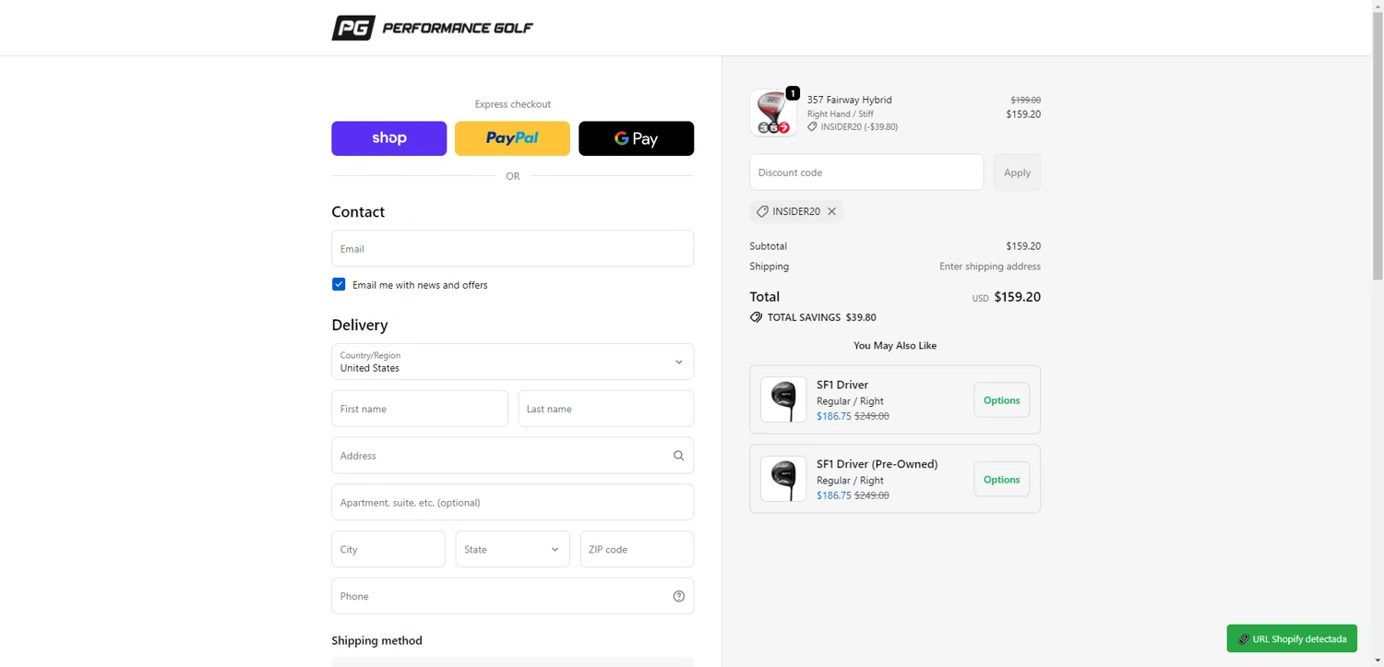
Task: Click the Discount code field
Action: pos(865,173)
